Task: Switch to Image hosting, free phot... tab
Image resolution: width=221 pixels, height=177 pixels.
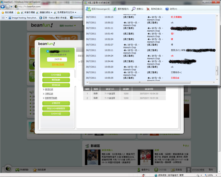Action: click(23, 18)
